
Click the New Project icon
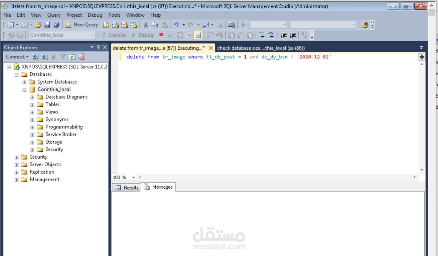[x=10, y=25]
